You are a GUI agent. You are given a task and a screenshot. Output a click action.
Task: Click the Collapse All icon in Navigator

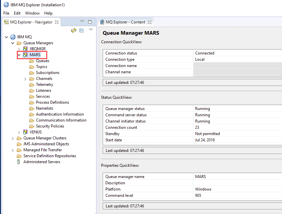(82, 31)
